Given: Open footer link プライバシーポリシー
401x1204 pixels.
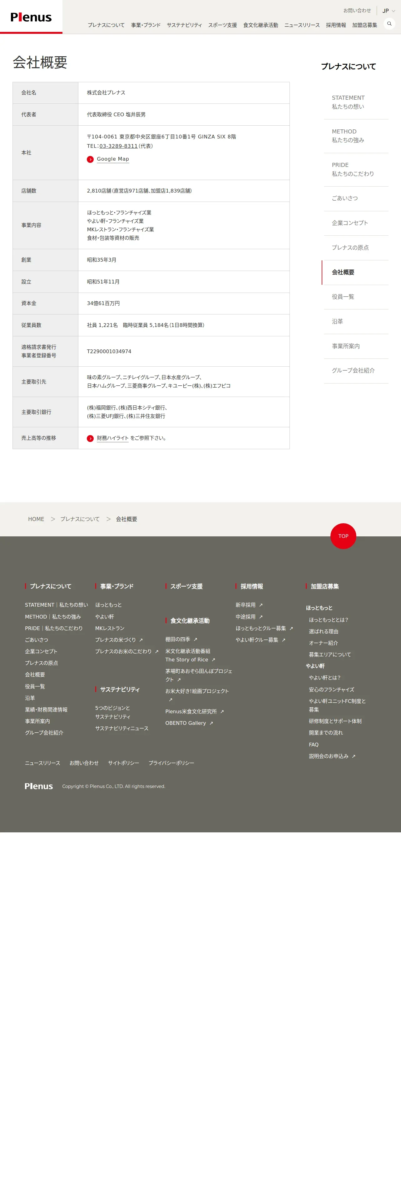Looking at the screenshot, I should (x=171, y=763).
